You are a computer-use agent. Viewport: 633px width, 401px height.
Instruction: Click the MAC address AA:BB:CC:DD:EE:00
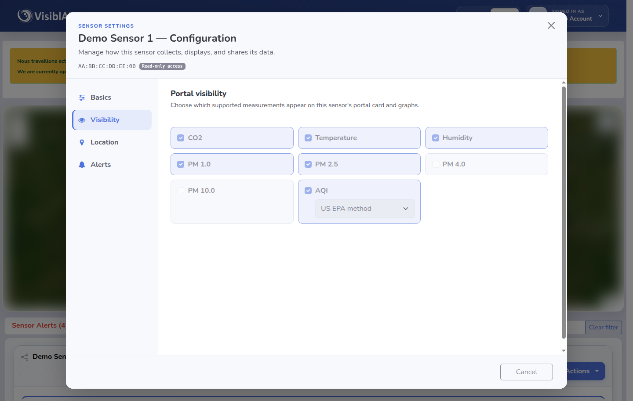coord(107,66)
